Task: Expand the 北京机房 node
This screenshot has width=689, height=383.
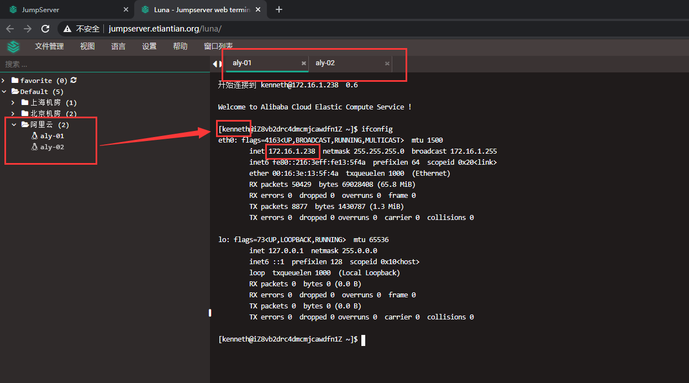Action: click(14, 114)
